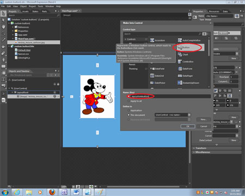Collapse the custom button1Site project node
The image size is (245, 196).
pos(9,46)
